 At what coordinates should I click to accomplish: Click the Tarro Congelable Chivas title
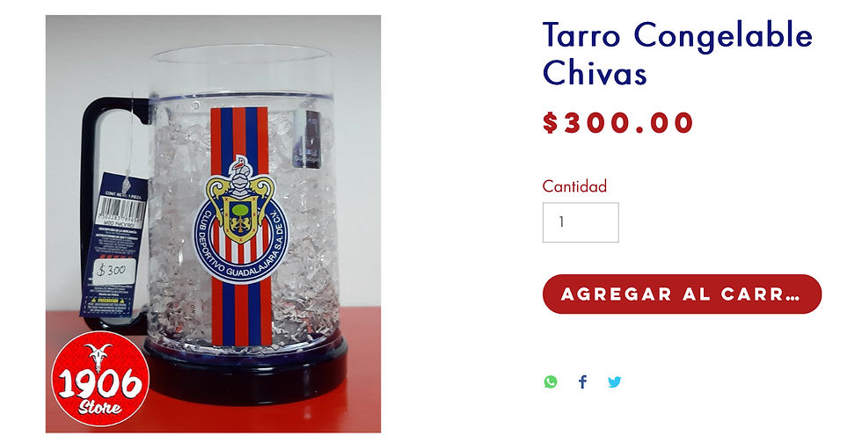(677, 54)
